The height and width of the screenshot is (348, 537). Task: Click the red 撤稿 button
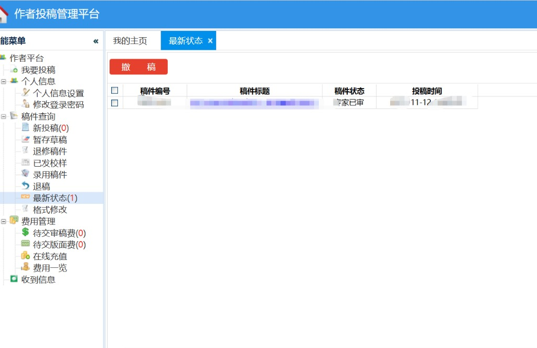point(138,67)
